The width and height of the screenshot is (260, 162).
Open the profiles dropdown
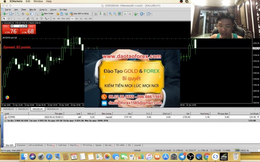pyautogui.click(x=11, y=14)
